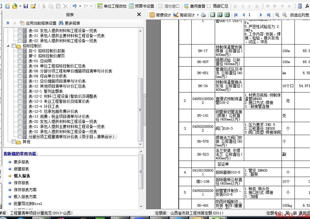The image size is (310, 219).
Task: Click the 批量导出到Excel link
Action: coord(28,204)
